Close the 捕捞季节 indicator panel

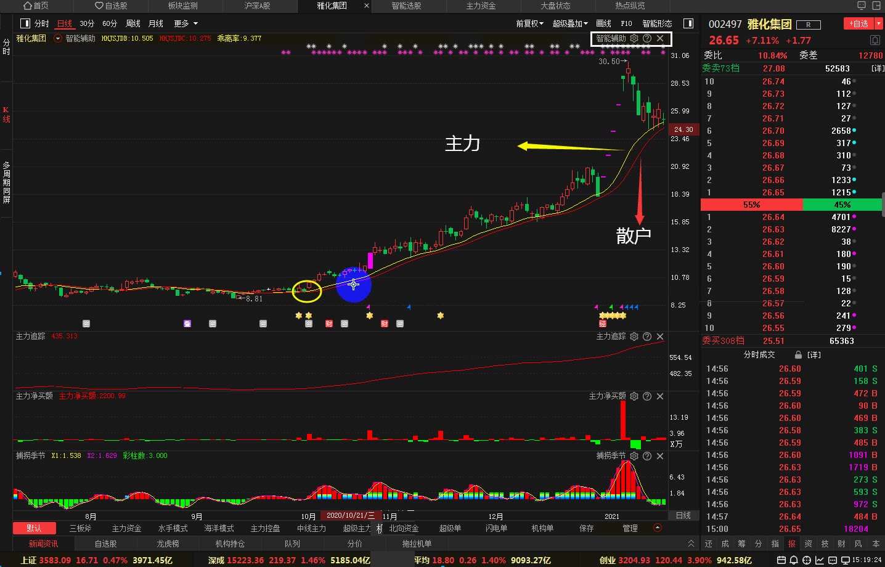(660, 456)
